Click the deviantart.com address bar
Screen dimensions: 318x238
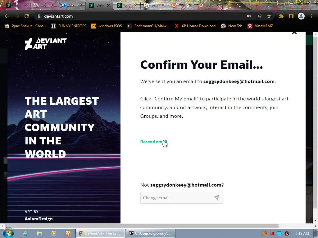[140, 16]
